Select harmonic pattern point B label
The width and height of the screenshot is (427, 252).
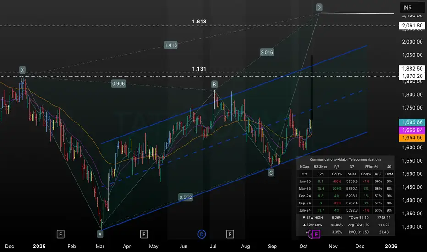(x=214, y=84)
